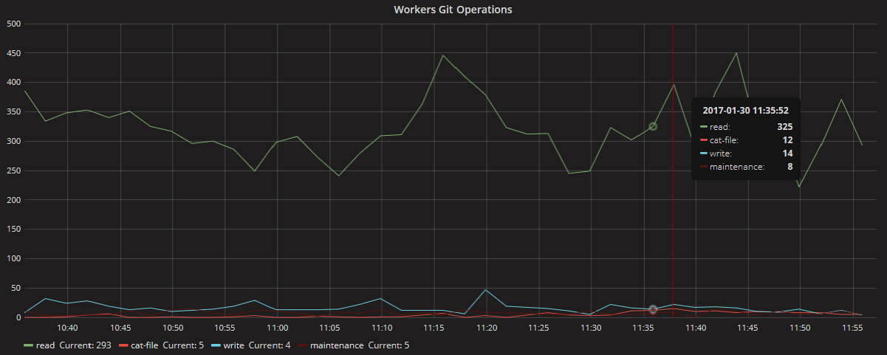
Task: Click the highlighted green read data point marker
Action: (x=653, y=127)
